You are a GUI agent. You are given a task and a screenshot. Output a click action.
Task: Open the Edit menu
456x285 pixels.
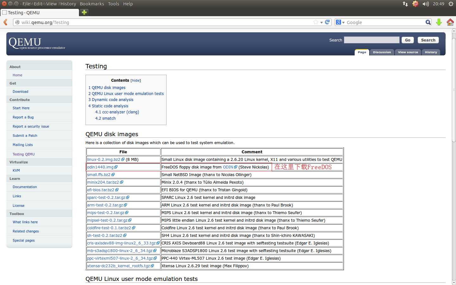click(38, 4)
